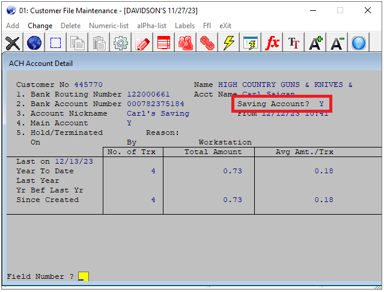
Task: Open the Change menu
Action: [40, 26]
